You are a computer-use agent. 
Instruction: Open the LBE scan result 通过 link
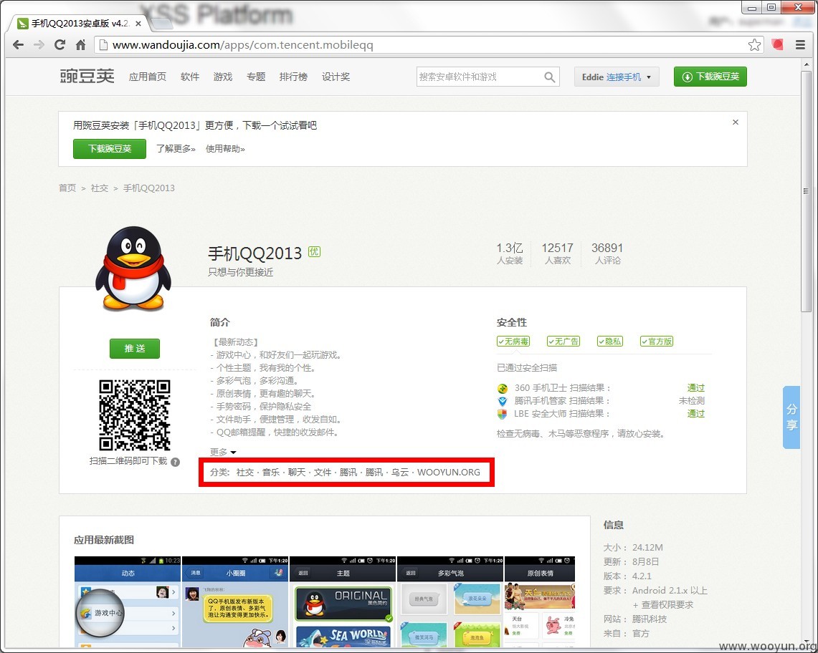(x=696, y=413)
